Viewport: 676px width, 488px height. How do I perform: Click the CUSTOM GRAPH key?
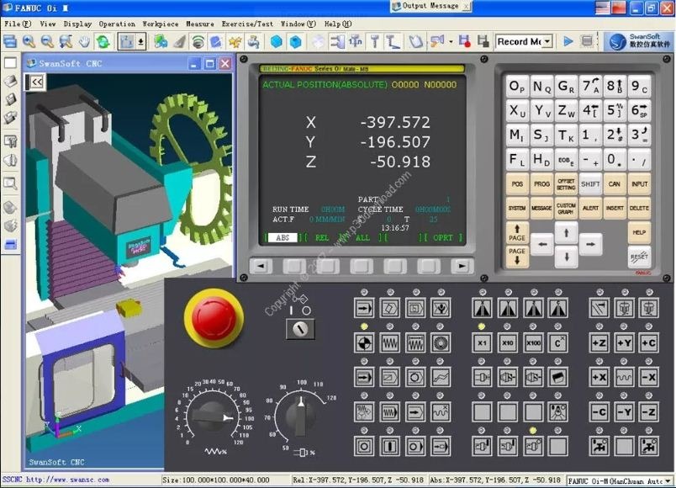click(x=566, y=208)
